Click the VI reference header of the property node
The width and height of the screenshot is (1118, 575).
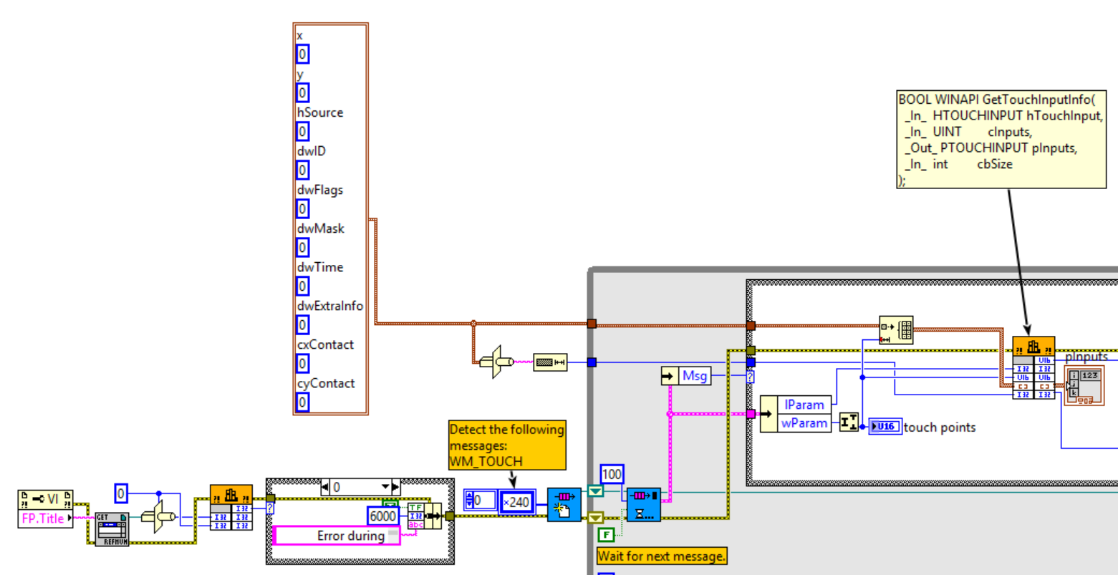pos(45,499)
